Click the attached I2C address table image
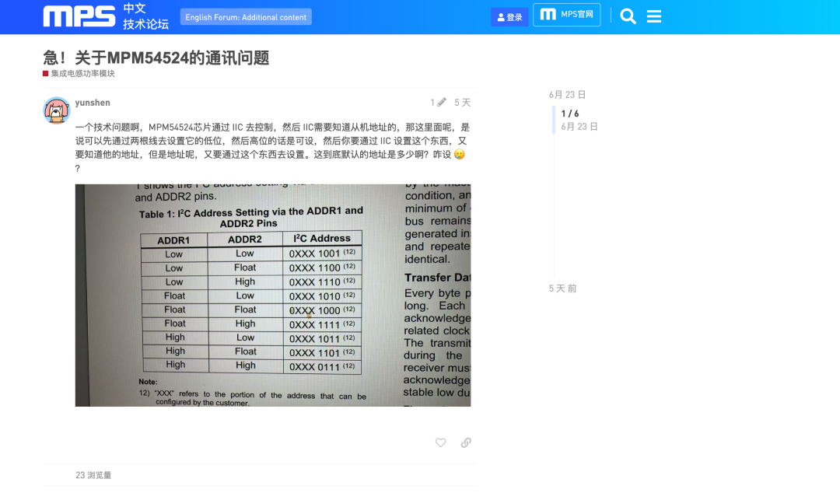Image resolution: width=840 pixels, height=493 pixels. pos(272,295)
